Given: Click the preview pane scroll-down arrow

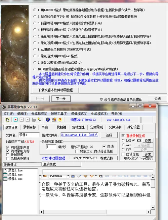Looking at the screenshot, I should 153,208.
